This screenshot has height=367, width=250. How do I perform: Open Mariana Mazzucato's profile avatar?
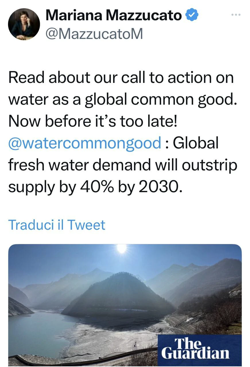[24, 24]
